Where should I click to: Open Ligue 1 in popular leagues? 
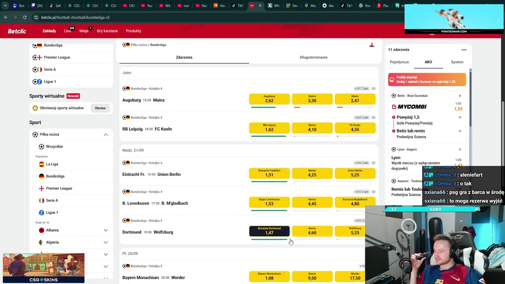click(52, 213)
